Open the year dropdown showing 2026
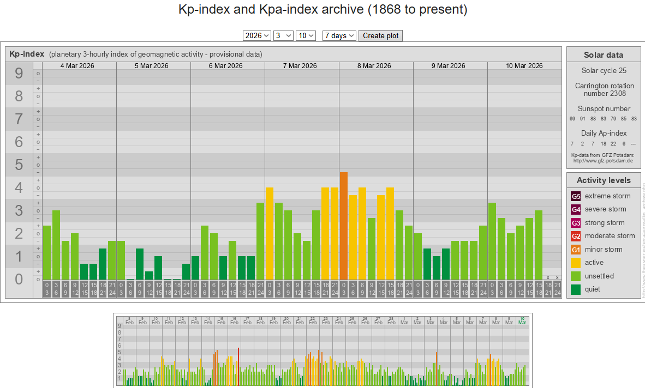 257,35
